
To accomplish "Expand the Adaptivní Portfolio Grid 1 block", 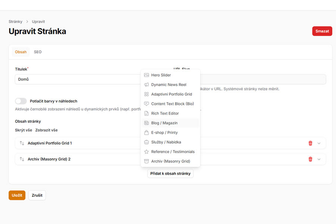I will click(x=319, y=143).
